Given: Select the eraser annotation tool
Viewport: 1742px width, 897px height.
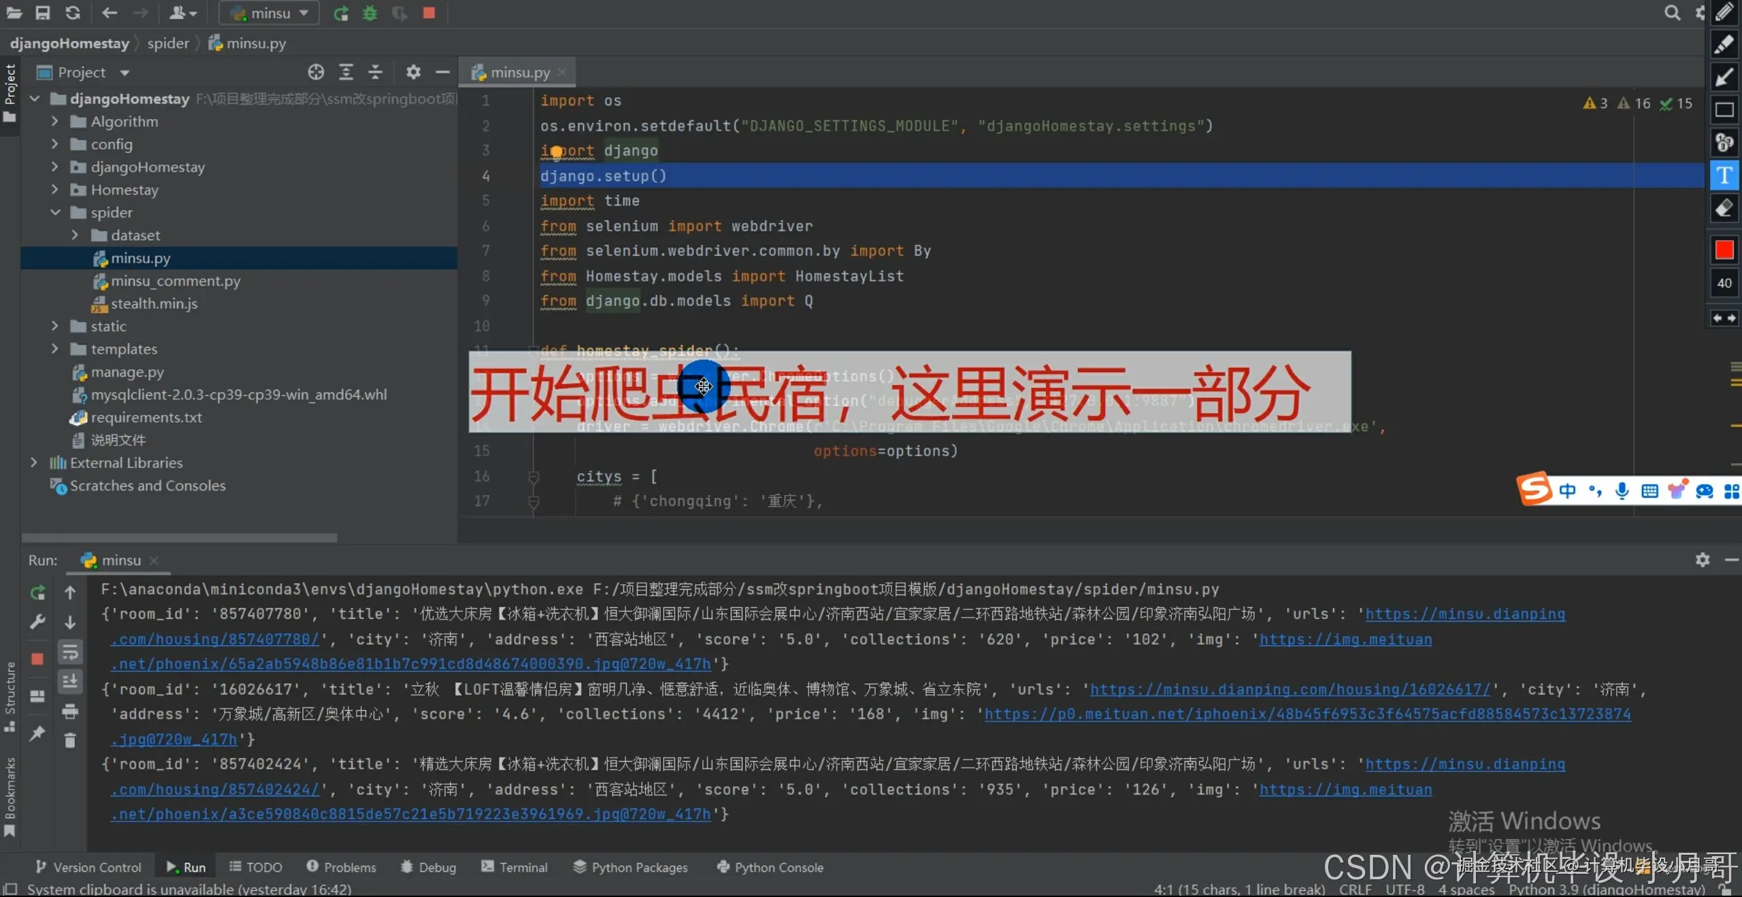Looking at the screenshot, I should tap(1724, 209).
